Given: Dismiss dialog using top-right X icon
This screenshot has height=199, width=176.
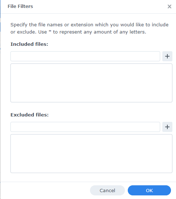Looking at the screenshot, I should [x=170, y=6].
